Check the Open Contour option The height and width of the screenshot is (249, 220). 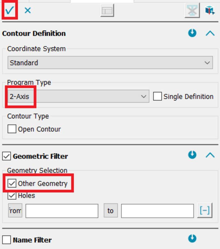tap(12, 129)
